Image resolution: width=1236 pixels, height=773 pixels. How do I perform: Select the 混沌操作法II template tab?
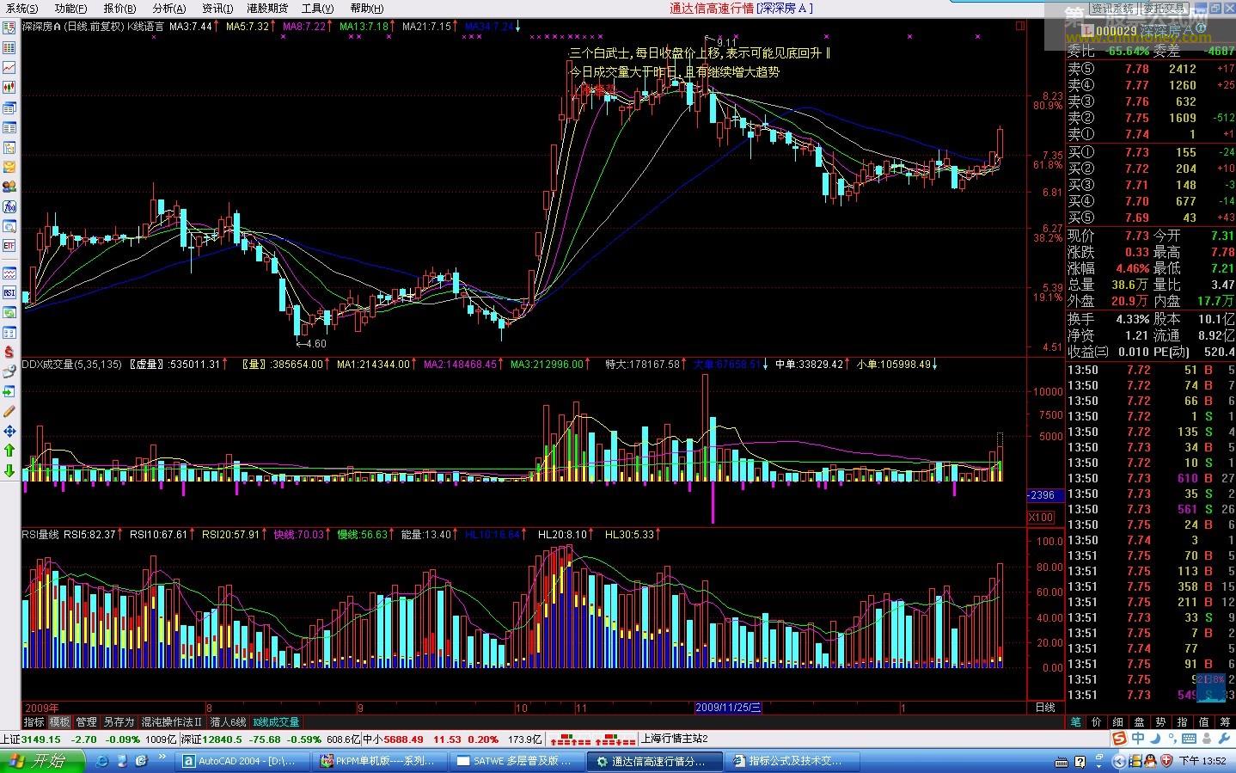(172, 722)
